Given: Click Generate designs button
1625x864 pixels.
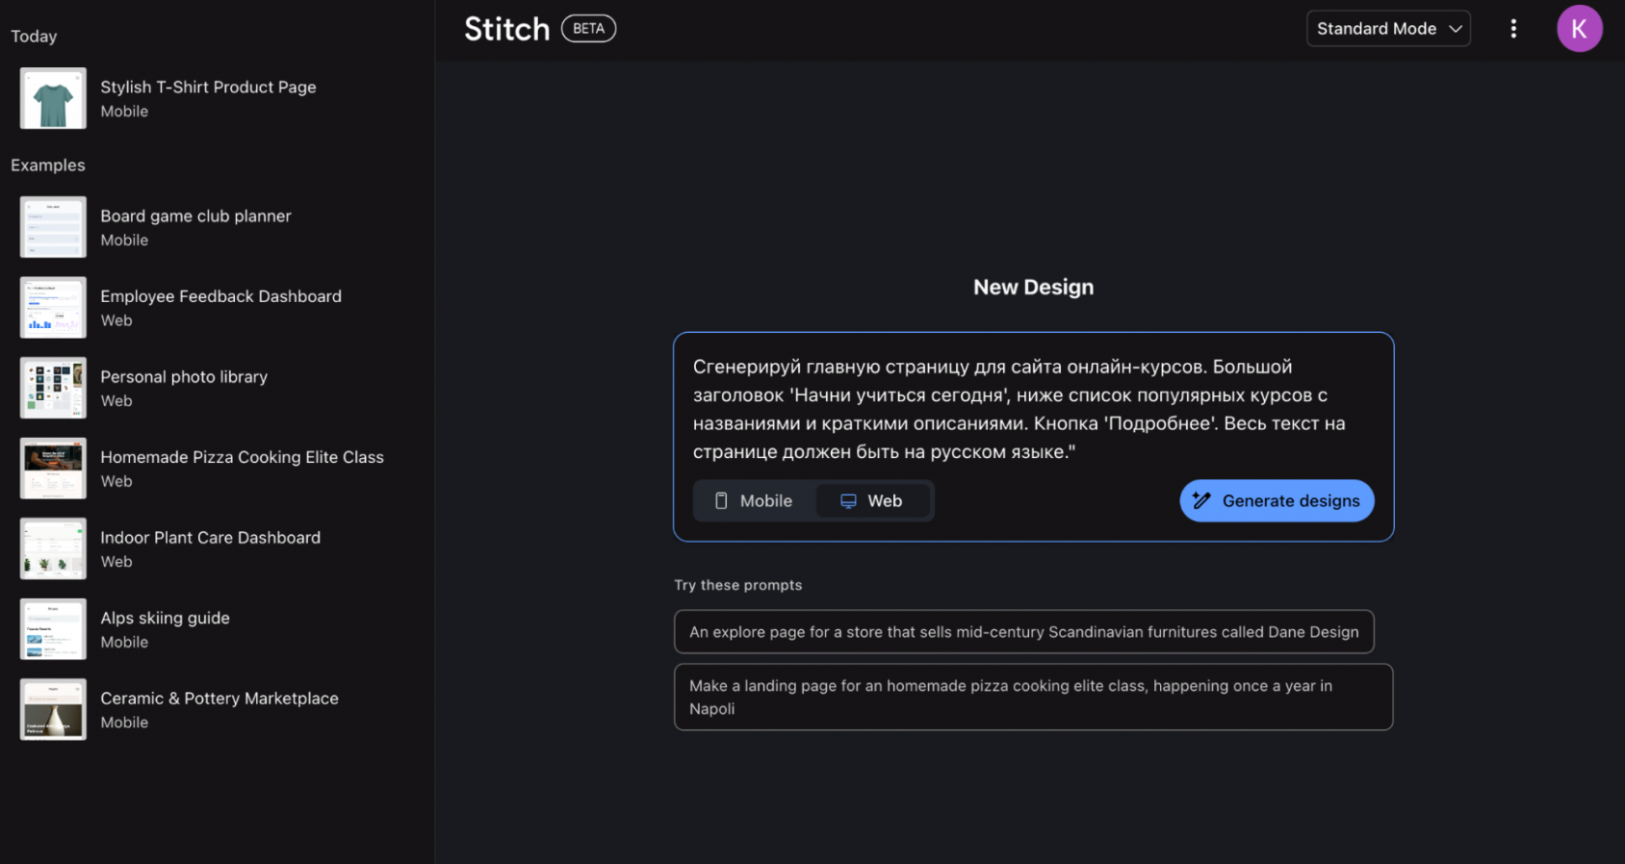Looking at the screenshot, I should [x=1277, y=500].
